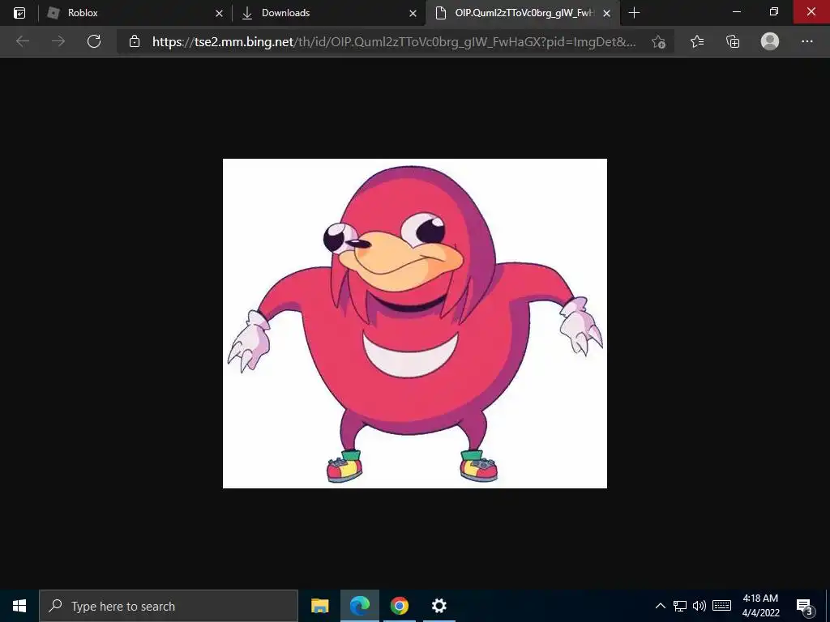The image size is (830, 622).
Task: Open the Favorites list
Action: [697, 41]
